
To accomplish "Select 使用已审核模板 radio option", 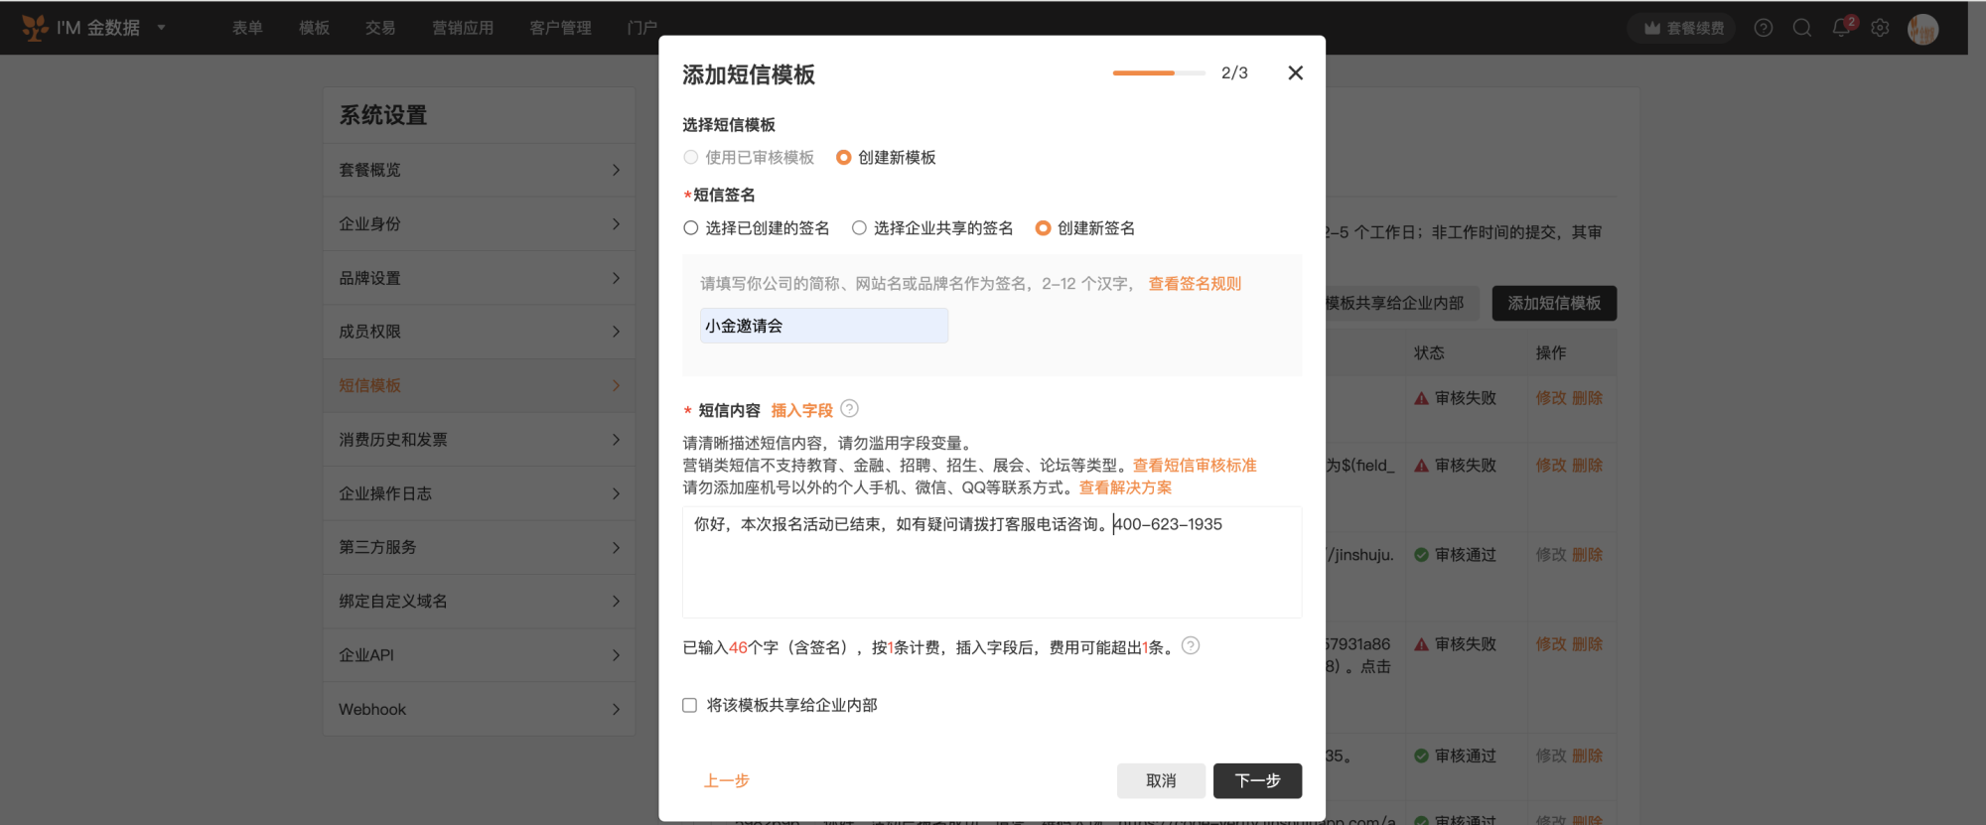I will click(691, 157).
